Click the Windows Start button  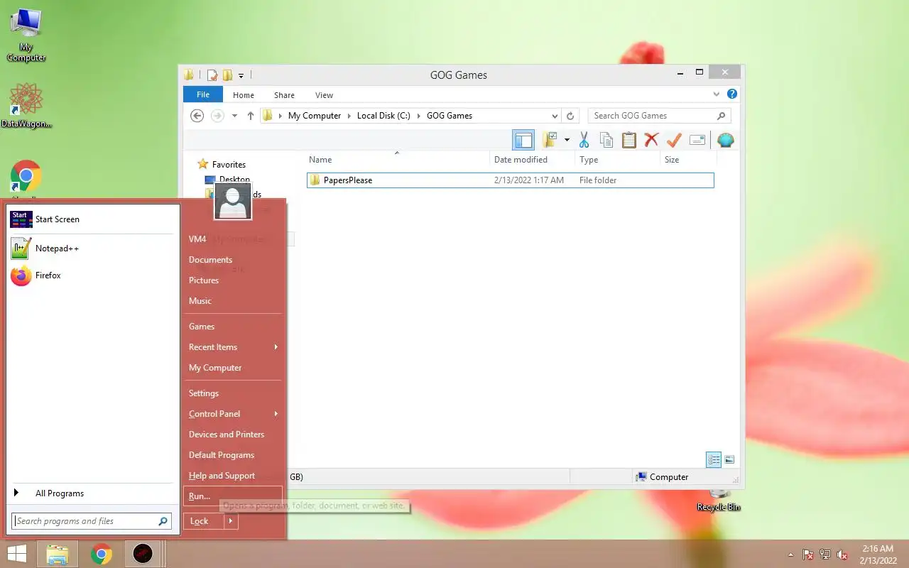tap(17, 554)
